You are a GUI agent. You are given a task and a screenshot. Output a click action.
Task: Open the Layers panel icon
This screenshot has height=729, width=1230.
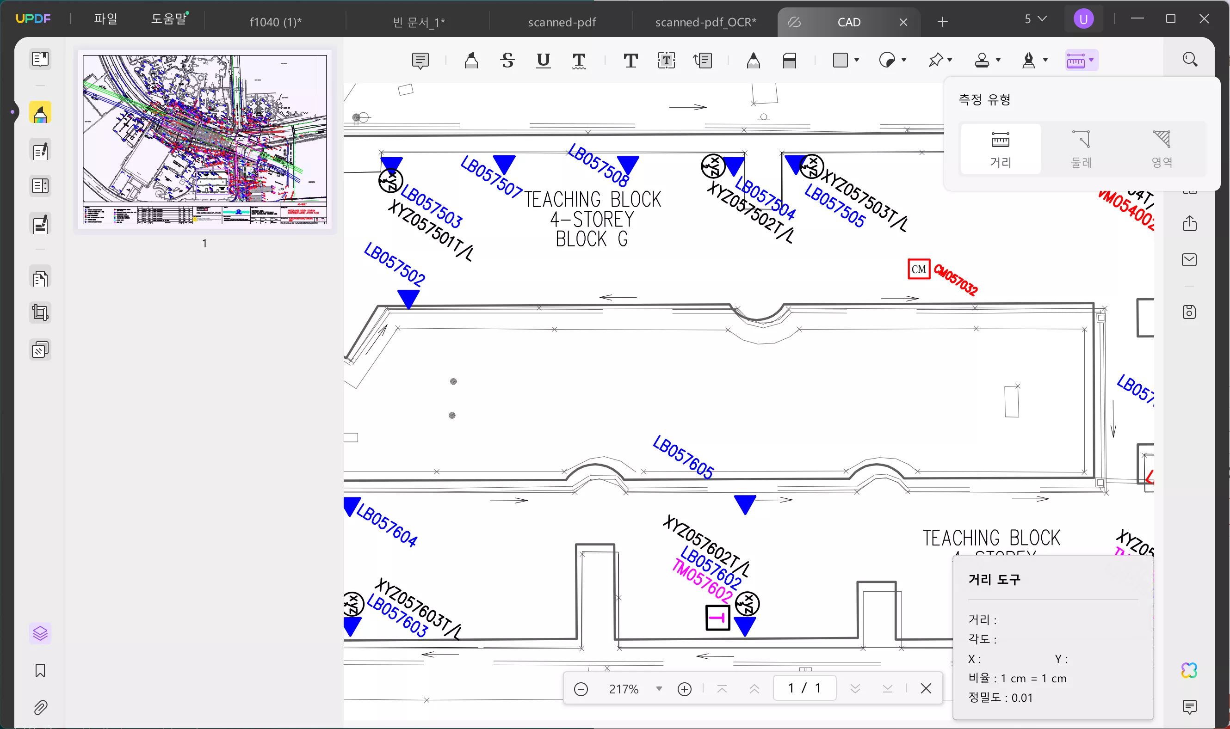coord(40,633)
